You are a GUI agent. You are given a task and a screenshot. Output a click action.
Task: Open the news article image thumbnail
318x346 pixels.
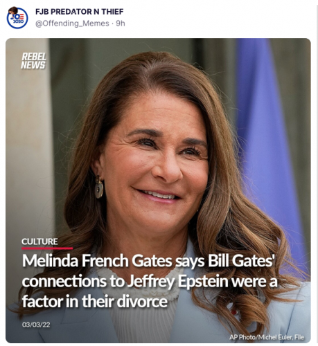click(x=158, y=190)
